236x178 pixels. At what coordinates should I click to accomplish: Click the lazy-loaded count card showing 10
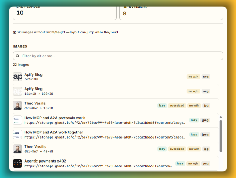coord(65,13)
